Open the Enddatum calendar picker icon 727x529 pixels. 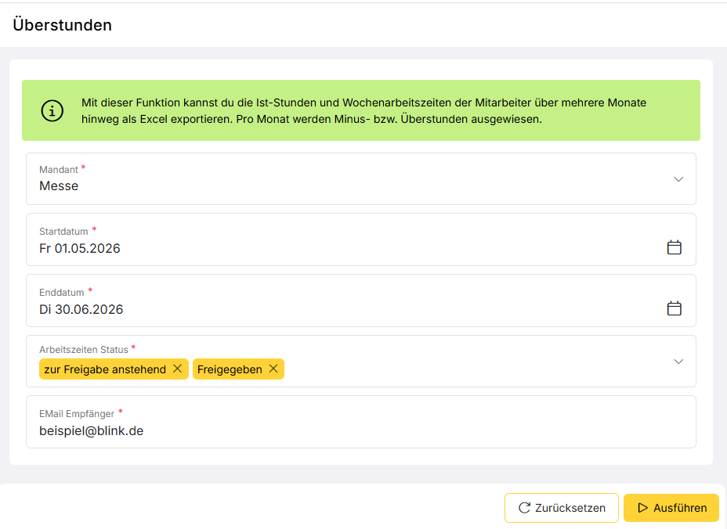[x=674, y=308]
